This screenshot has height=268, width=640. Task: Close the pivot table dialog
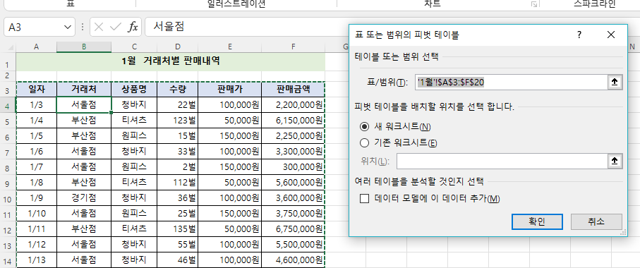coord(610,35)
